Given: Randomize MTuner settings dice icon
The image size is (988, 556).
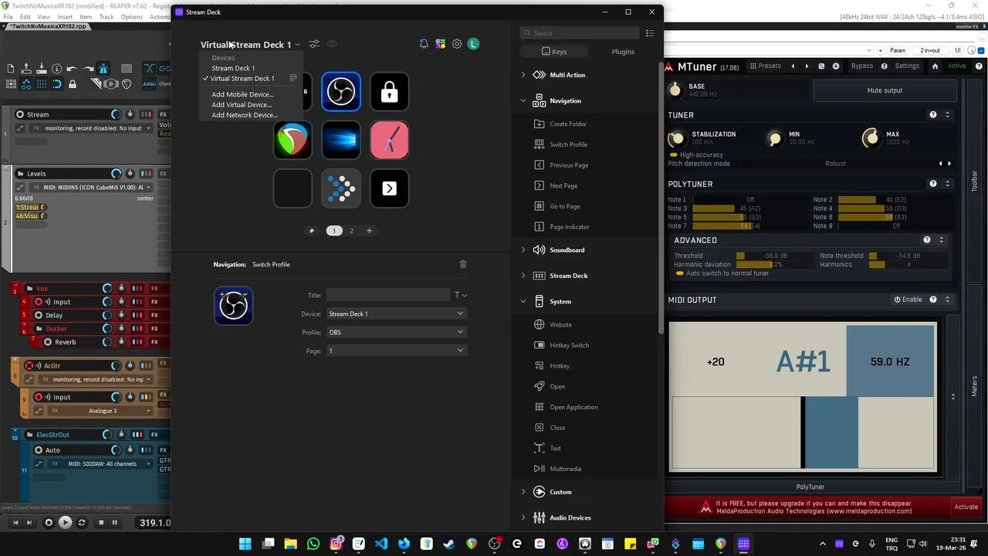Looking at the screenshot, I should point(821,66).
